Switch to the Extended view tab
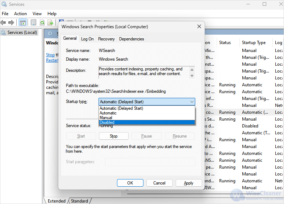 (57, 201)
